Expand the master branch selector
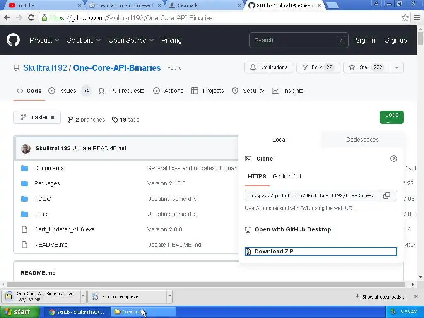 click(x=37, y=117)
